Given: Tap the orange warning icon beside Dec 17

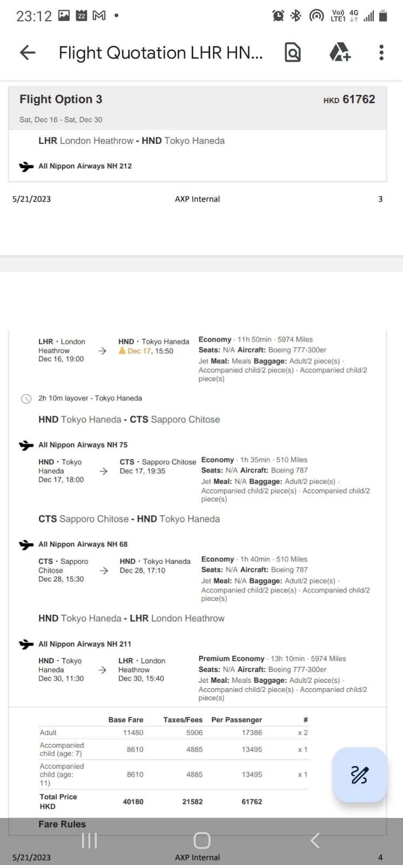Looking at the screenshot, I should [x=122, y=350].
